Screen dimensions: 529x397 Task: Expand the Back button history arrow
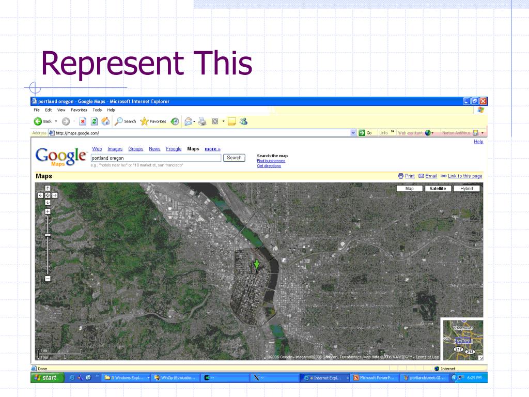[56, 121]
